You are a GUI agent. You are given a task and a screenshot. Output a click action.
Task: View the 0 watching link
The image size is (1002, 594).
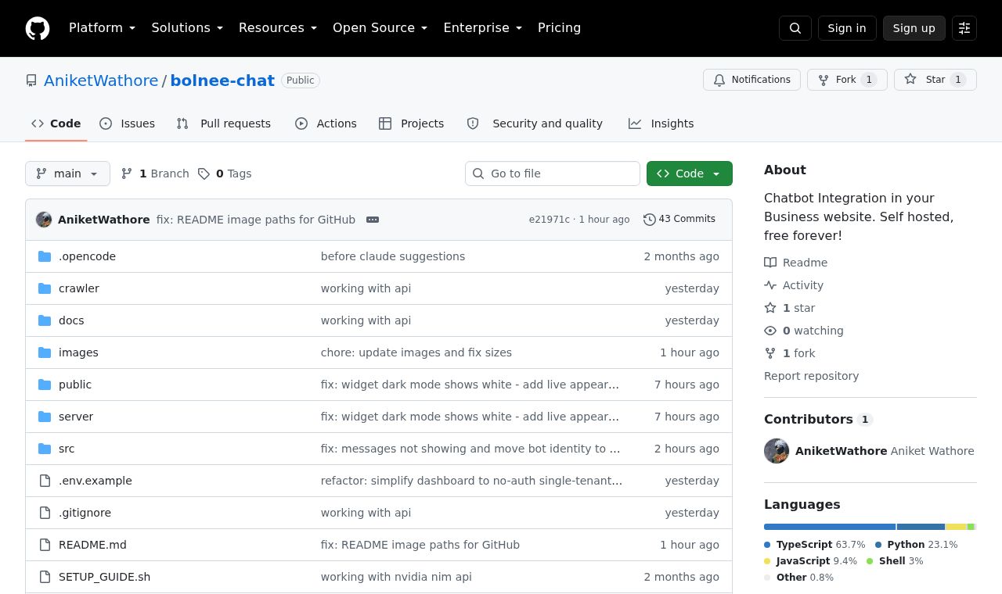(804, 331)
